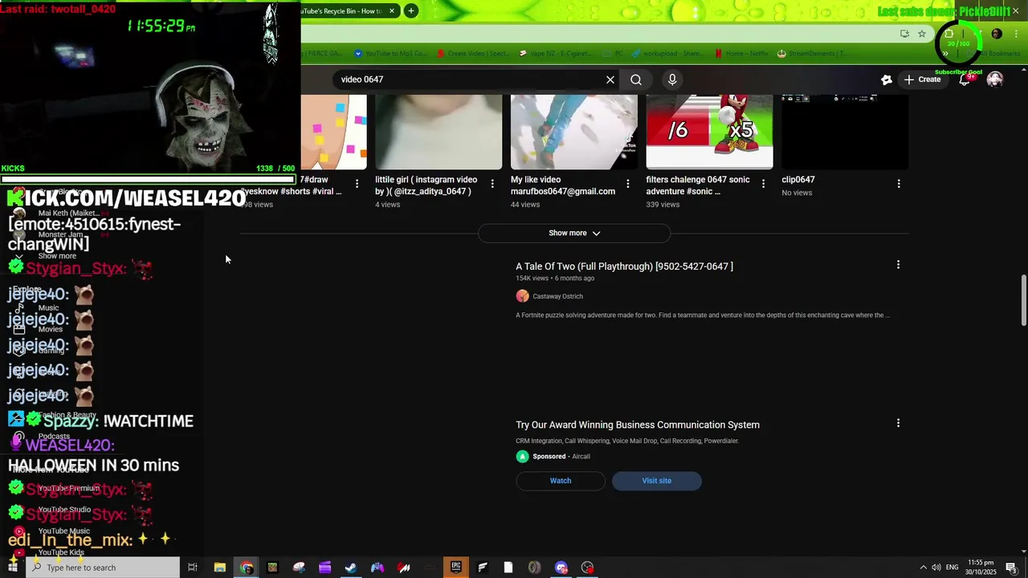
Task: Click the ad's 'Visit site' button
Action: (657, 481)
